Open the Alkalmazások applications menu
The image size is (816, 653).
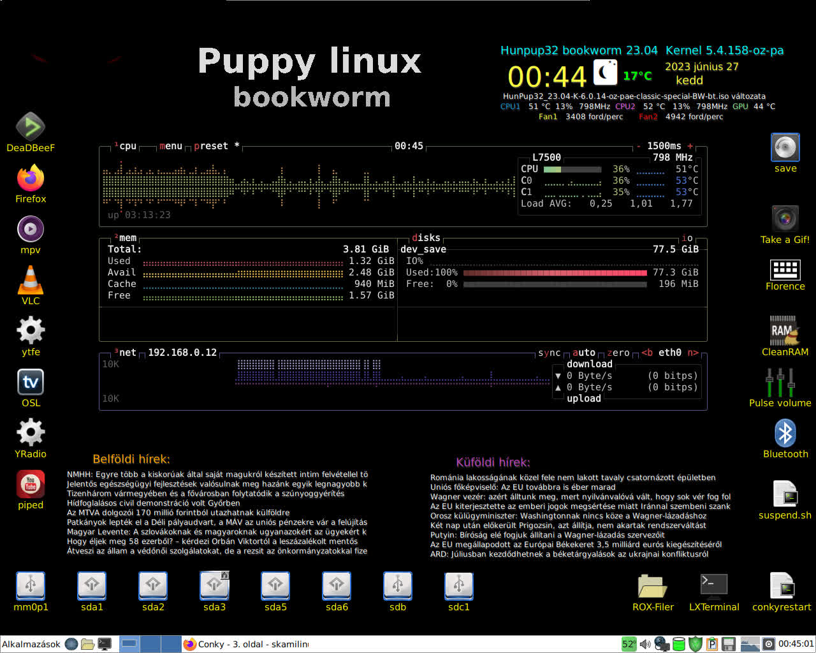tap(31, 644)
